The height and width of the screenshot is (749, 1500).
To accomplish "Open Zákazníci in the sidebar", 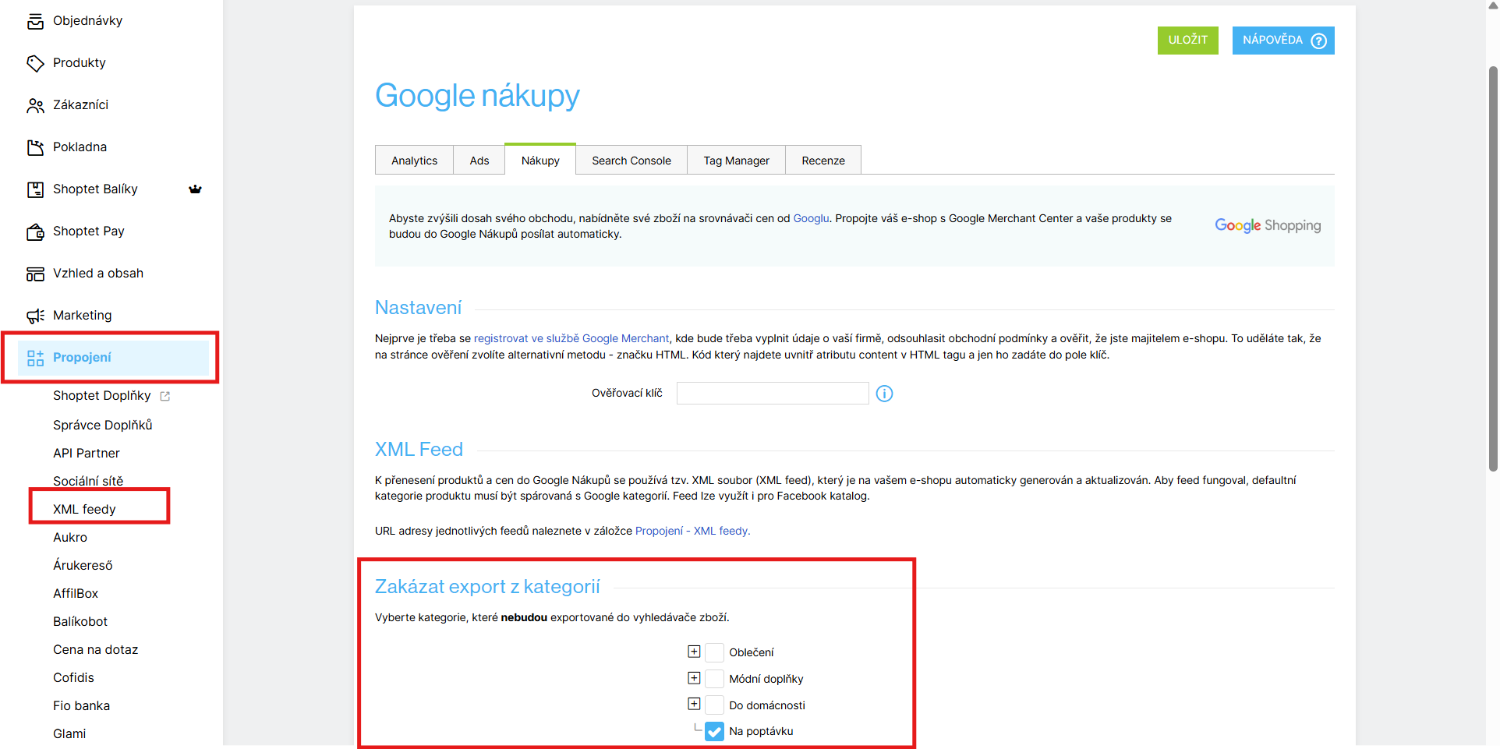I will [x=80, y=105].
